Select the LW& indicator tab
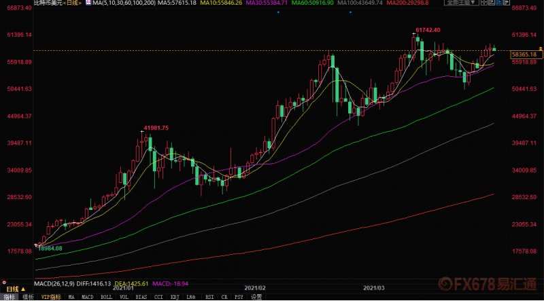This screenshot has height=301, width=544. coord(191,297)
